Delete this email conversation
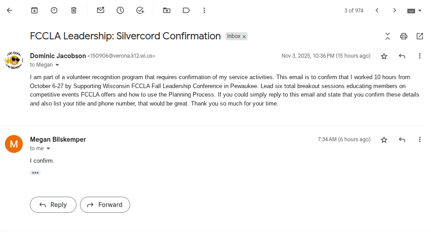431x232 pixels. (74, 10)
